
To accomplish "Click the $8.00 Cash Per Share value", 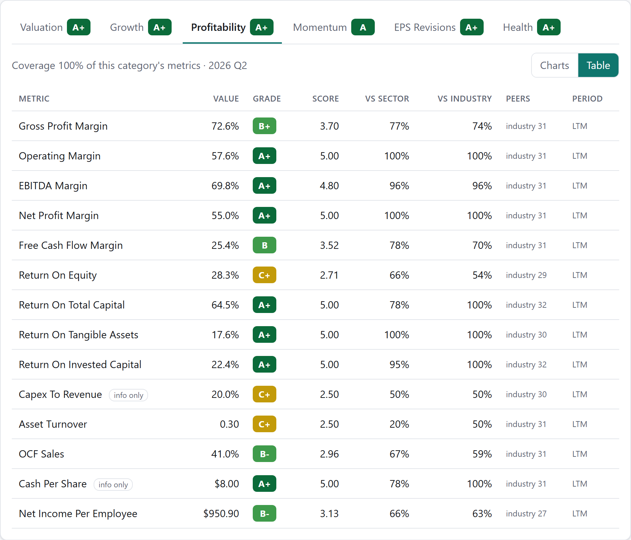I will click(227, 484).
